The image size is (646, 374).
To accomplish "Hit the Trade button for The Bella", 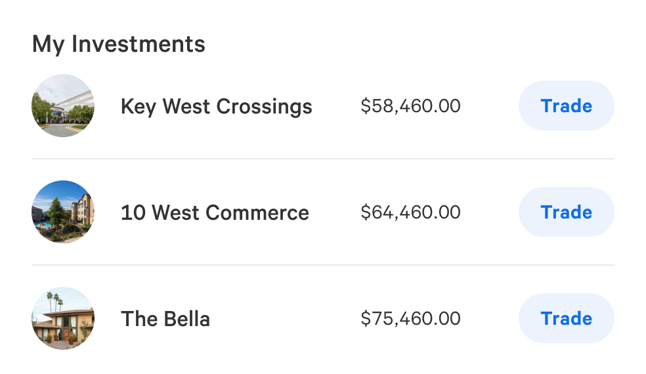I will click(x=566, y=318).
